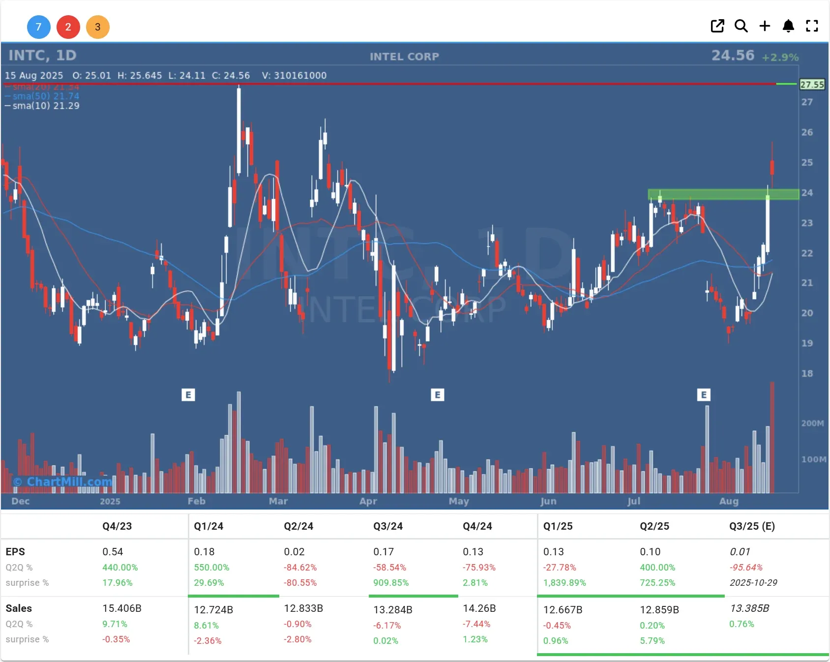Click the 1,839.89% surprise value
Viewport: 830px width, 662px height.
pos(564,582)
